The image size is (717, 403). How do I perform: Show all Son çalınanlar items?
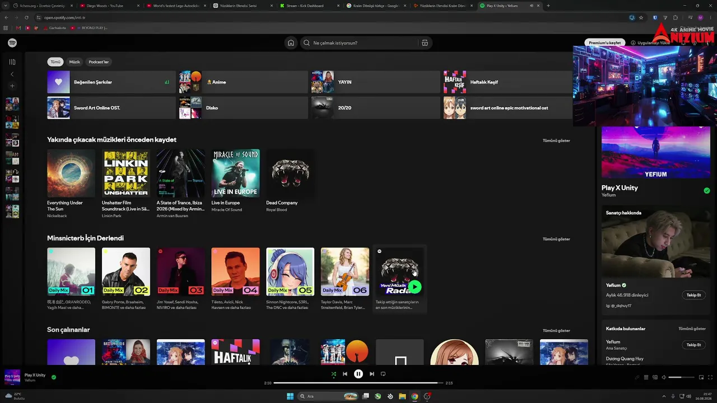pos(556,331)
